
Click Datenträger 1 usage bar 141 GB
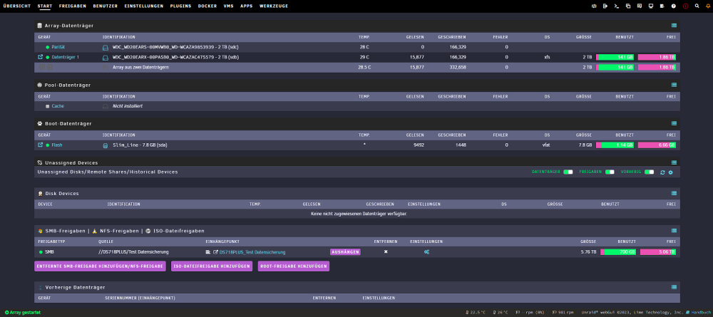tap(615, 57)
